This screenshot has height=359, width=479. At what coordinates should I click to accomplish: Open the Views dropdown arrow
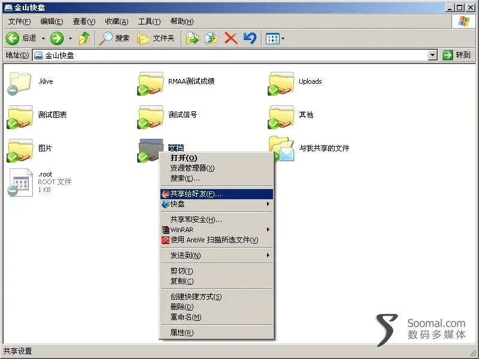point(283,39)
